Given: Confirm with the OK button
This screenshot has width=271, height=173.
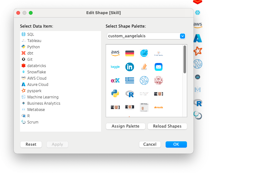Looking at the screenshot, I should 176,144.
